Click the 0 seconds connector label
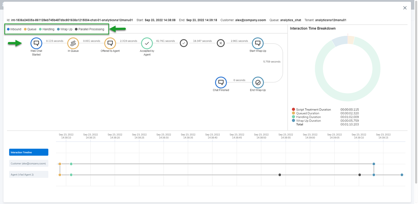 239,80
